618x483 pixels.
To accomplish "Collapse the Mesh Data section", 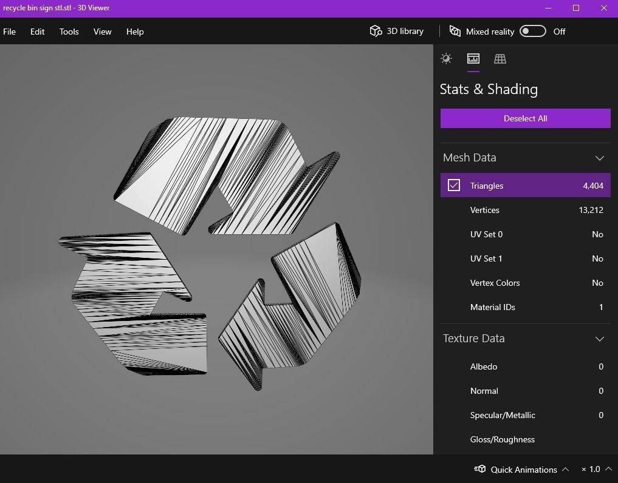I will (x=600, y=158).
